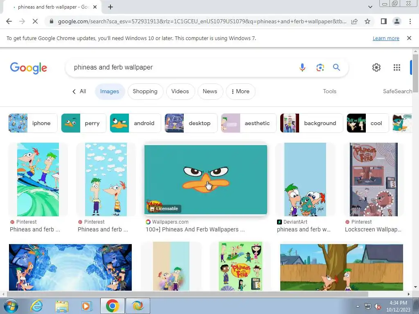Viewport: 419px width, 314px height.
Task: Click the vertical page scrollbar
Action: (415, 73)
